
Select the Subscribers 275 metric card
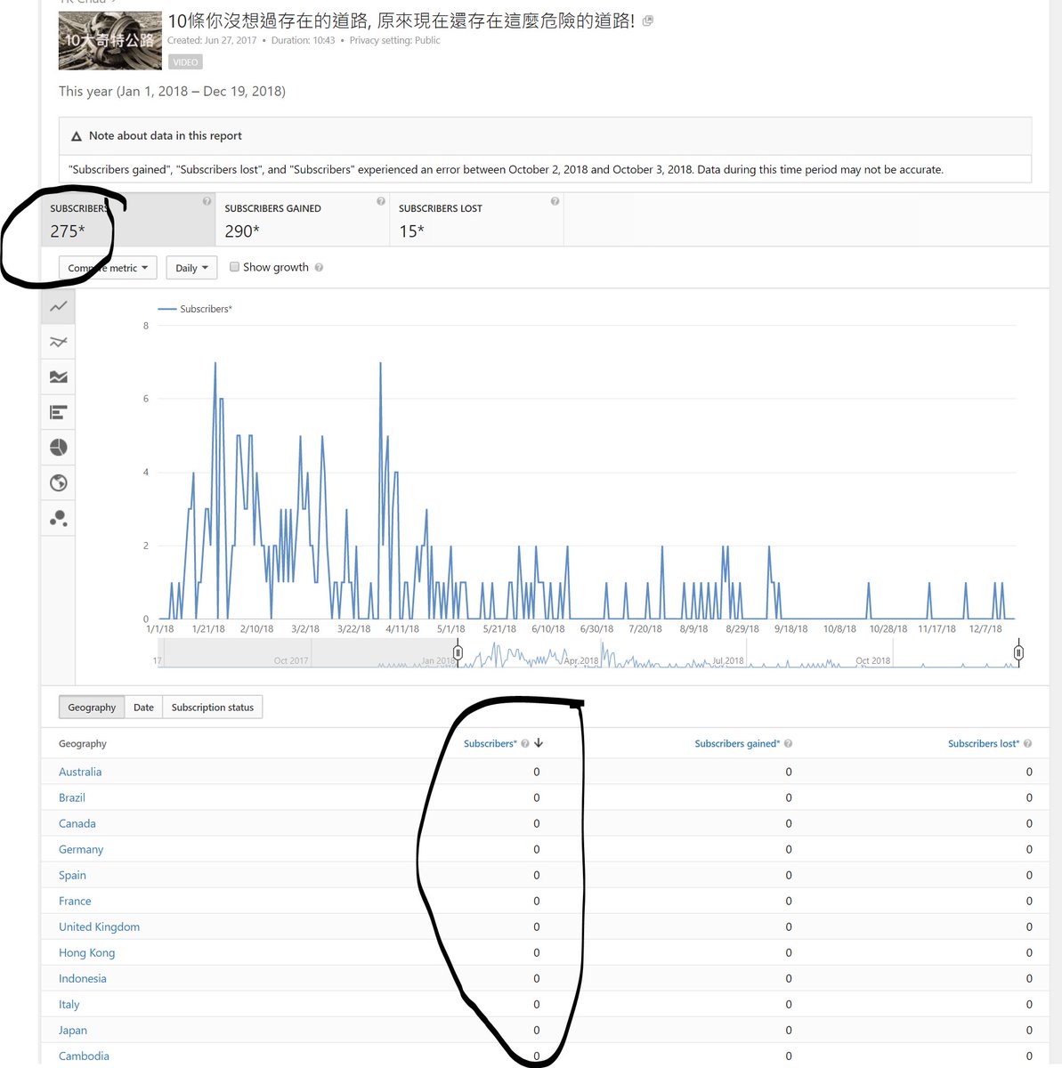tap(128, 220)
